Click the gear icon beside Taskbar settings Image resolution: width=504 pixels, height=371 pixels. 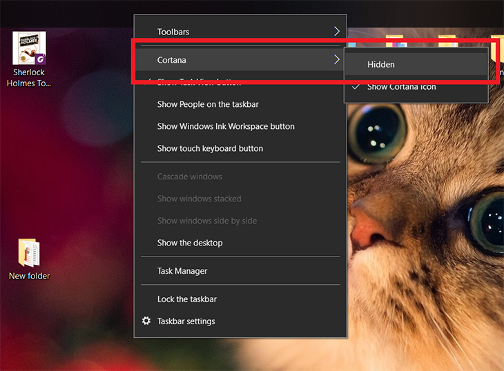click(x=146, y=321)
